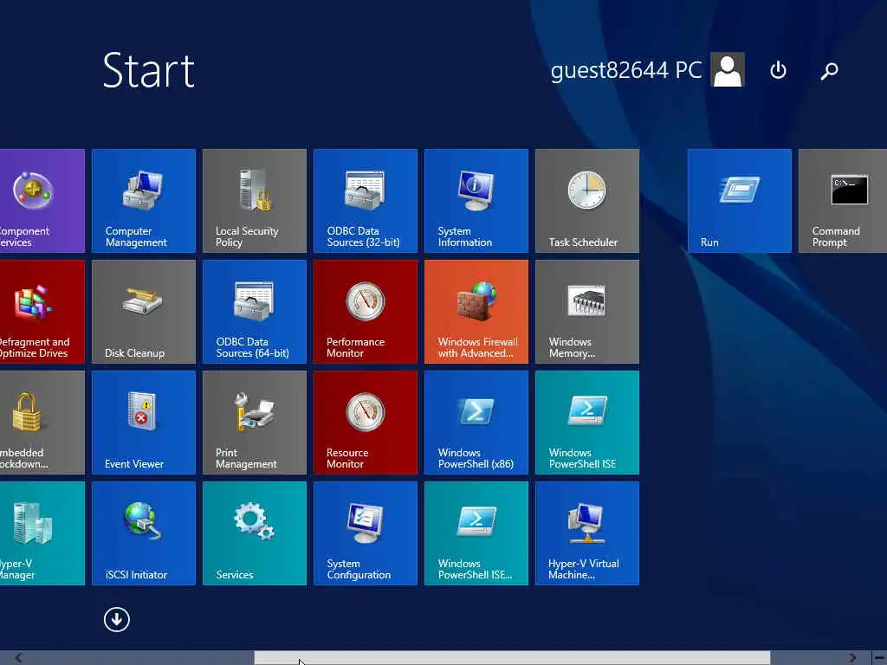
Task: Click the power options button
Action: click(779, 70)
